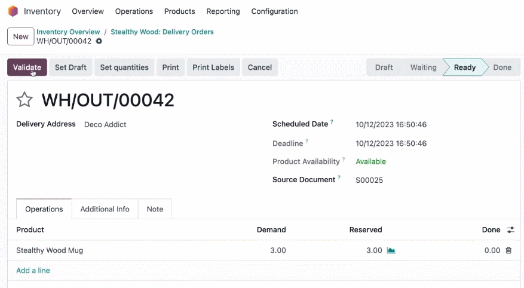
Task: Click the Available availability status
Action: (x=370, y=162)
